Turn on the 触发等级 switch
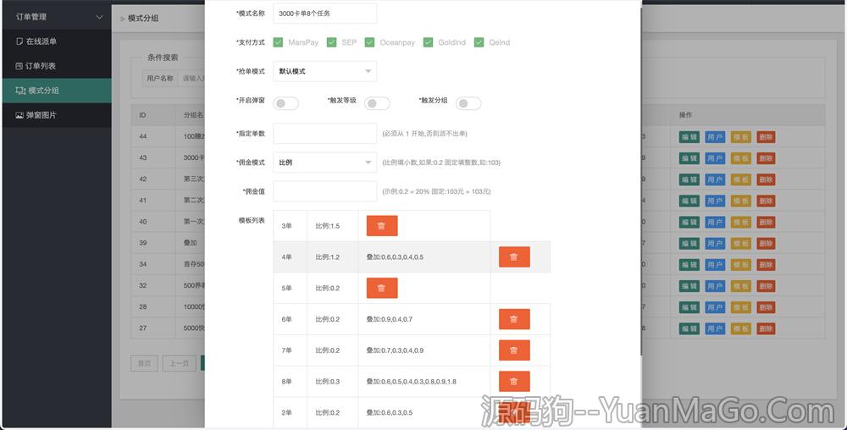Viewport: 847px width, 430px height. 377,103
